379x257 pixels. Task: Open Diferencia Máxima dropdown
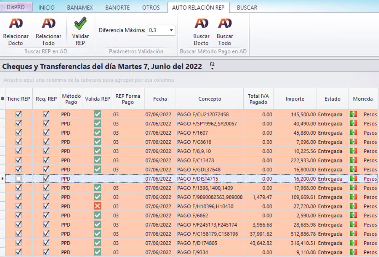[172, 30]
